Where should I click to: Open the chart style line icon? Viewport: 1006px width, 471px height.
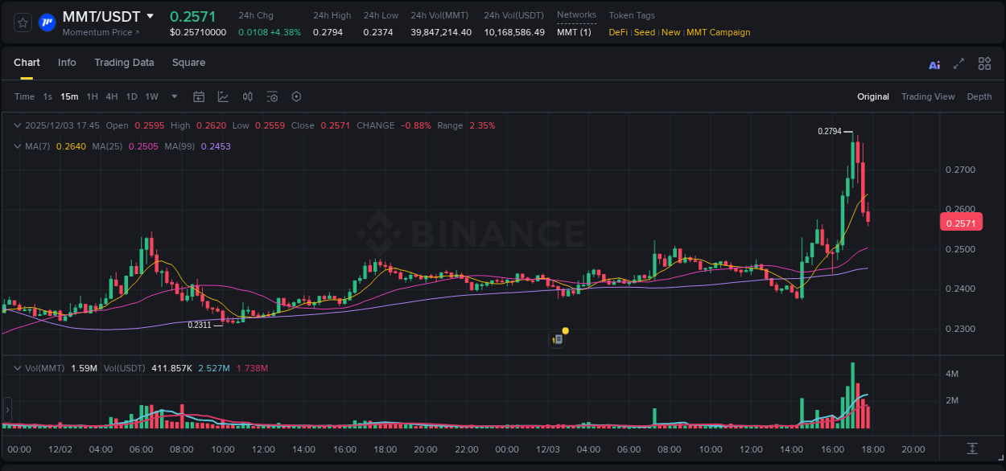click(x=223, y=96)
